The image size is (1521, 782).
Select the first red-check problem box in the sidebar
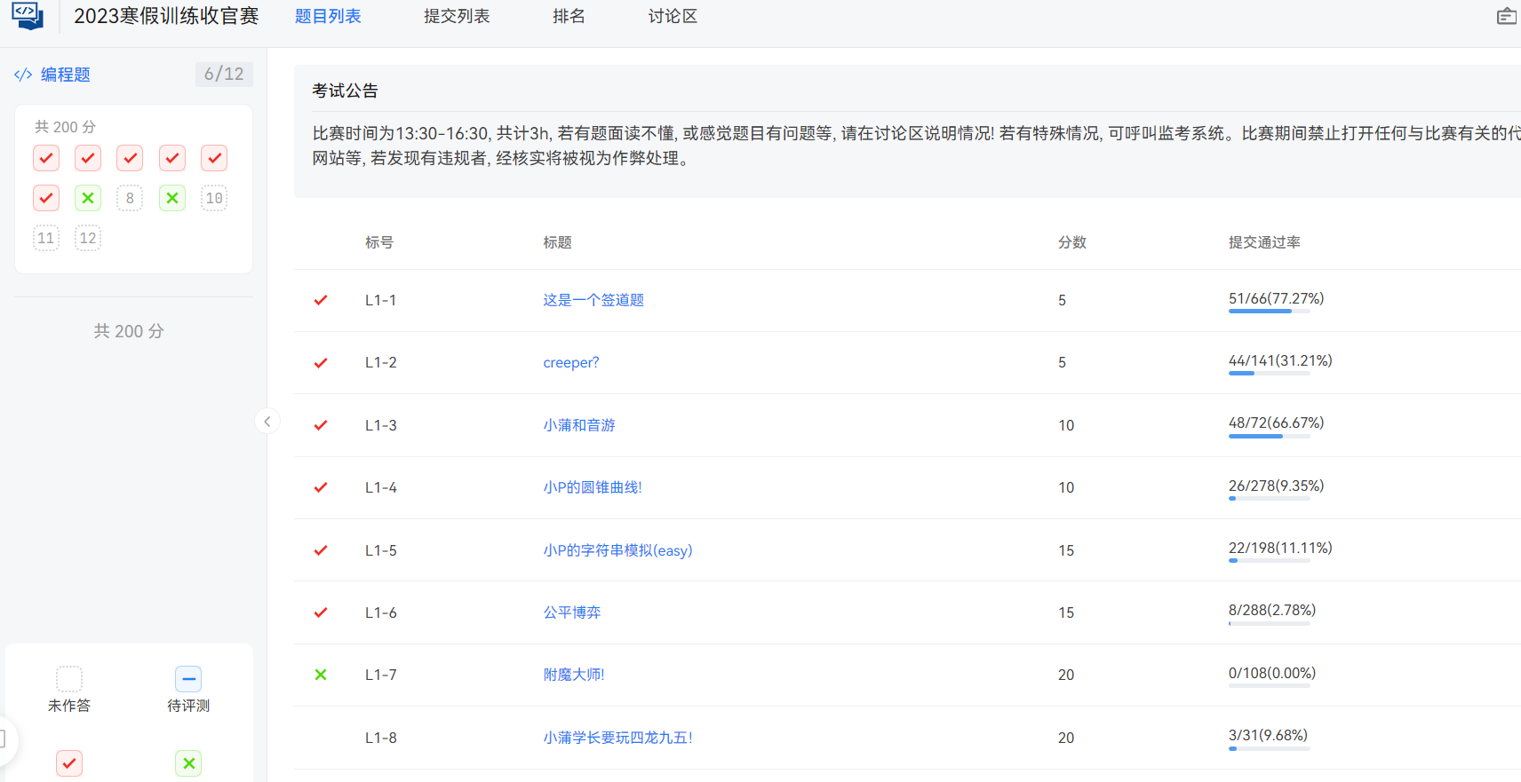tap(46, 158)
